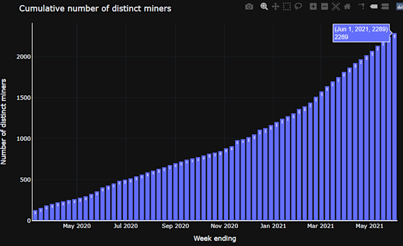403x246 pixels.
Task: Click the "Mar 2021" x-axis label
Action: click(321, 226)
